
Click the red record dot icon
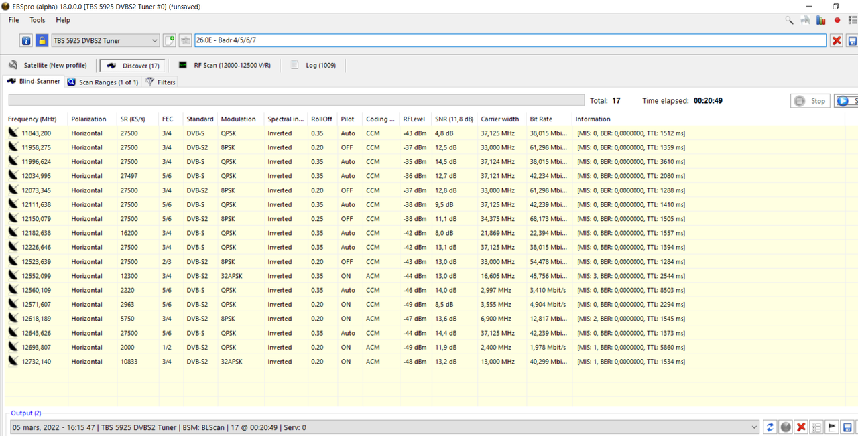coord(837,20)
